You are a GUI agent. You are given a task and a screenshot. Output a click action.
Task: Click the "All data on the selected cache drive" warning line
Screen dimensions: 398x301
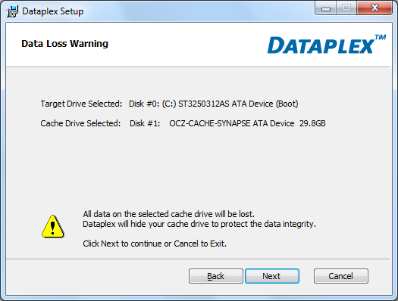tap(168, 214)
